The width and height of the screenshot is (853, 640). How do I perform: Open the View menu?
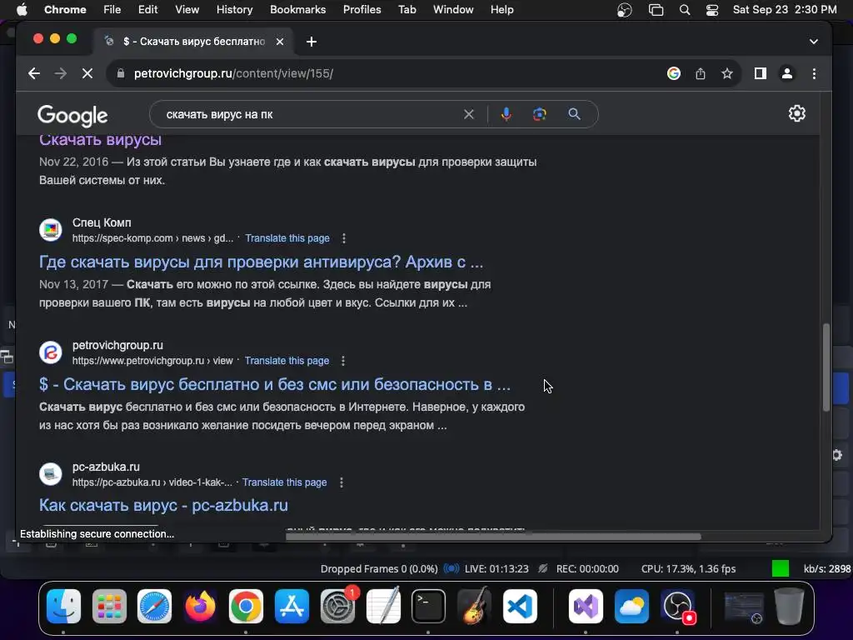[x=187, y=10]
